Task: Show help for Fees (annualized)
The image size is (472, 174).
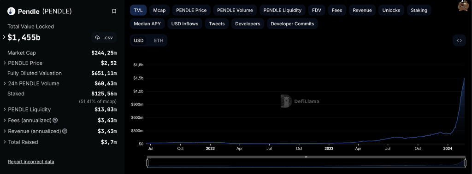Action: 55,120
